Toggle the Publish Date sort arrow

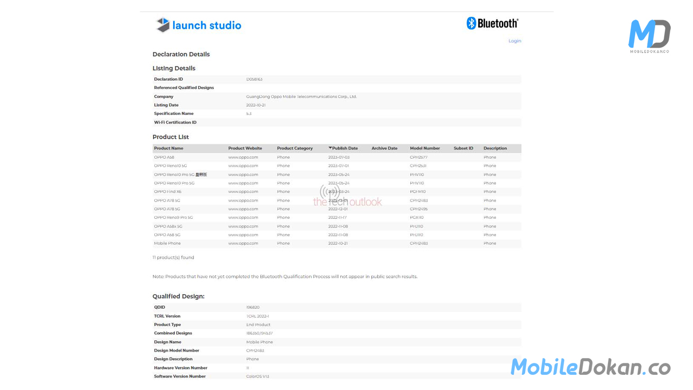click(x=330, y=148)
